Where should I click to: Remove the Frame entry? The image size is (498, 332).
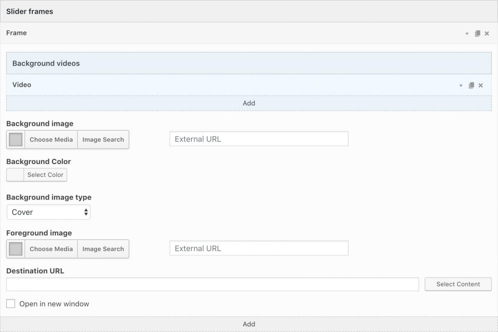click(487, 33)
